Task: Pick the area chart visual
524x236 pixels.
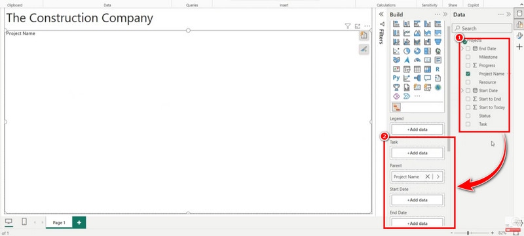Action: click(x=417, y=33)
